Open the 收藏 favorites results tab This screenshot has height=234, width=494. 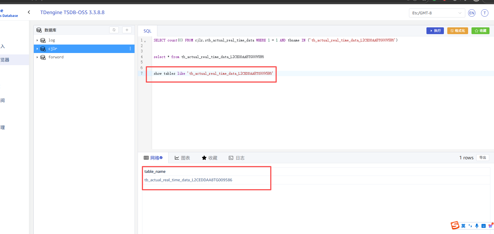point(209,158)
